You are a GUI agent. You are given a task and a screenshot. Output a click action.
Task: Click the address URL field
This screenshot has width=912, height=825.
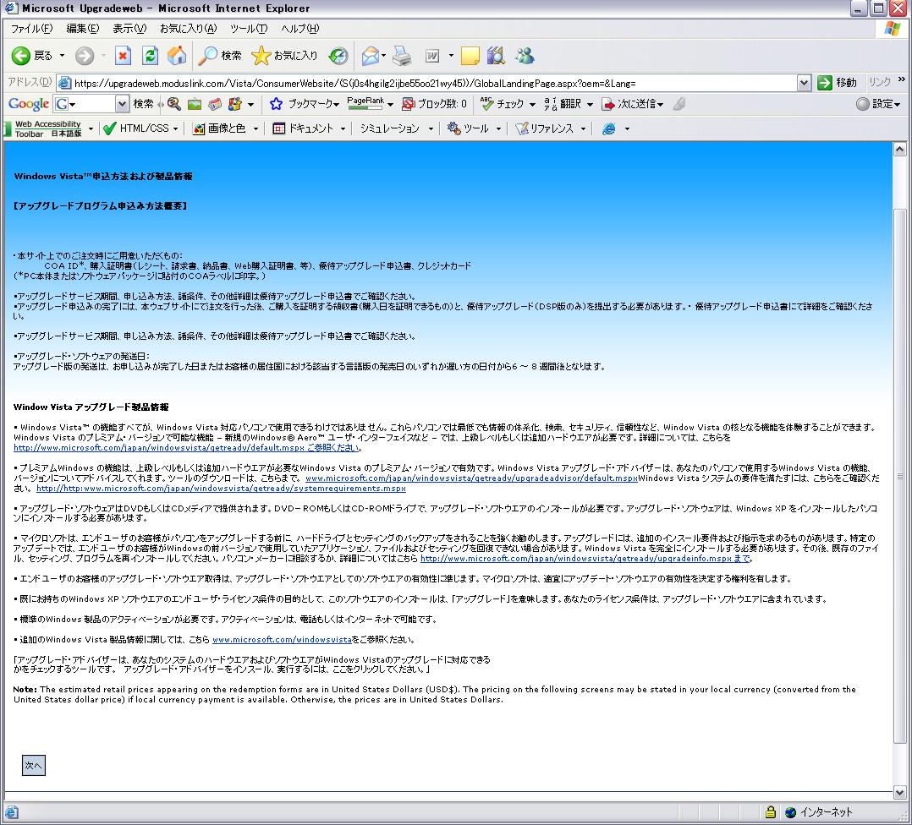(x=427, y=83)
